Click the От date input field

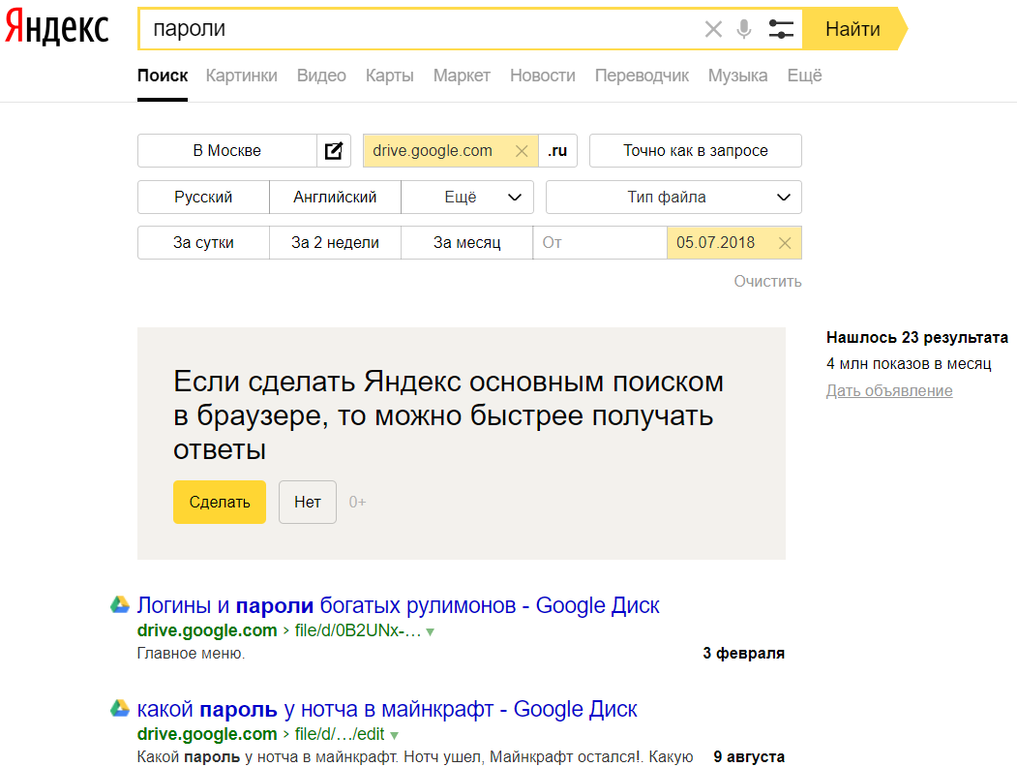pos(599,243)
